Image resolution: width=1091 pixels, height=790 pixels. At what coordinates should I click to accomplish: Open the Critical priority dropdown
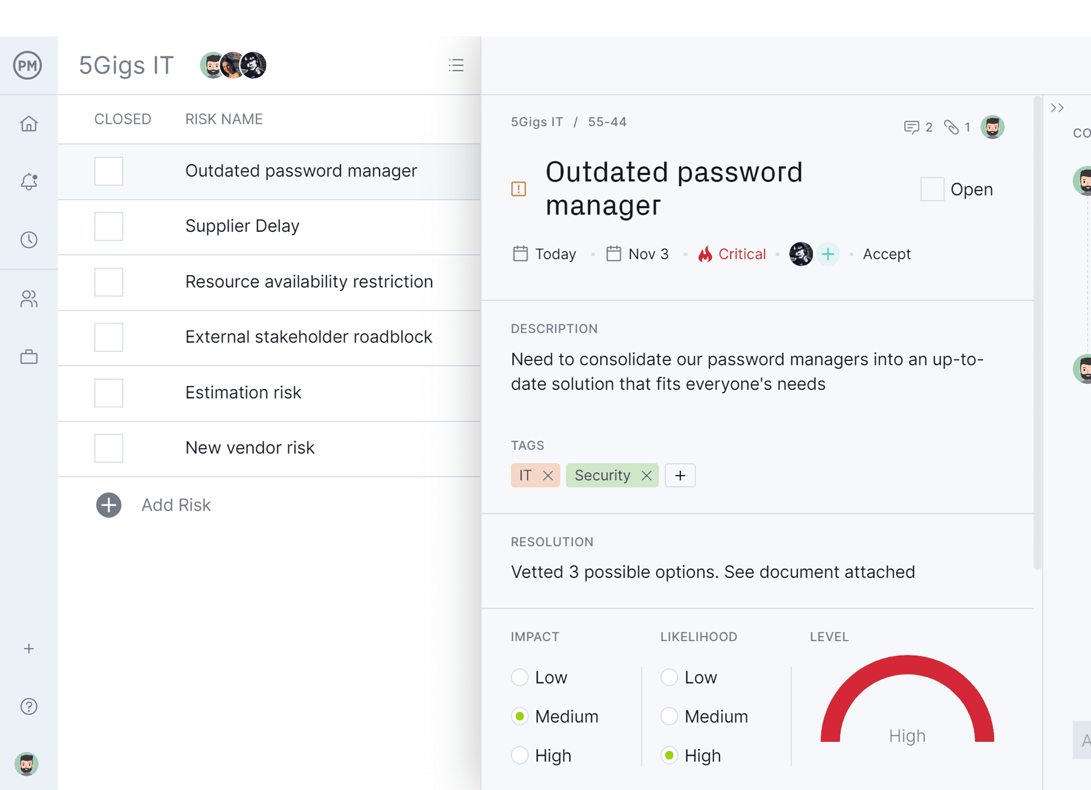pos(732,254)
